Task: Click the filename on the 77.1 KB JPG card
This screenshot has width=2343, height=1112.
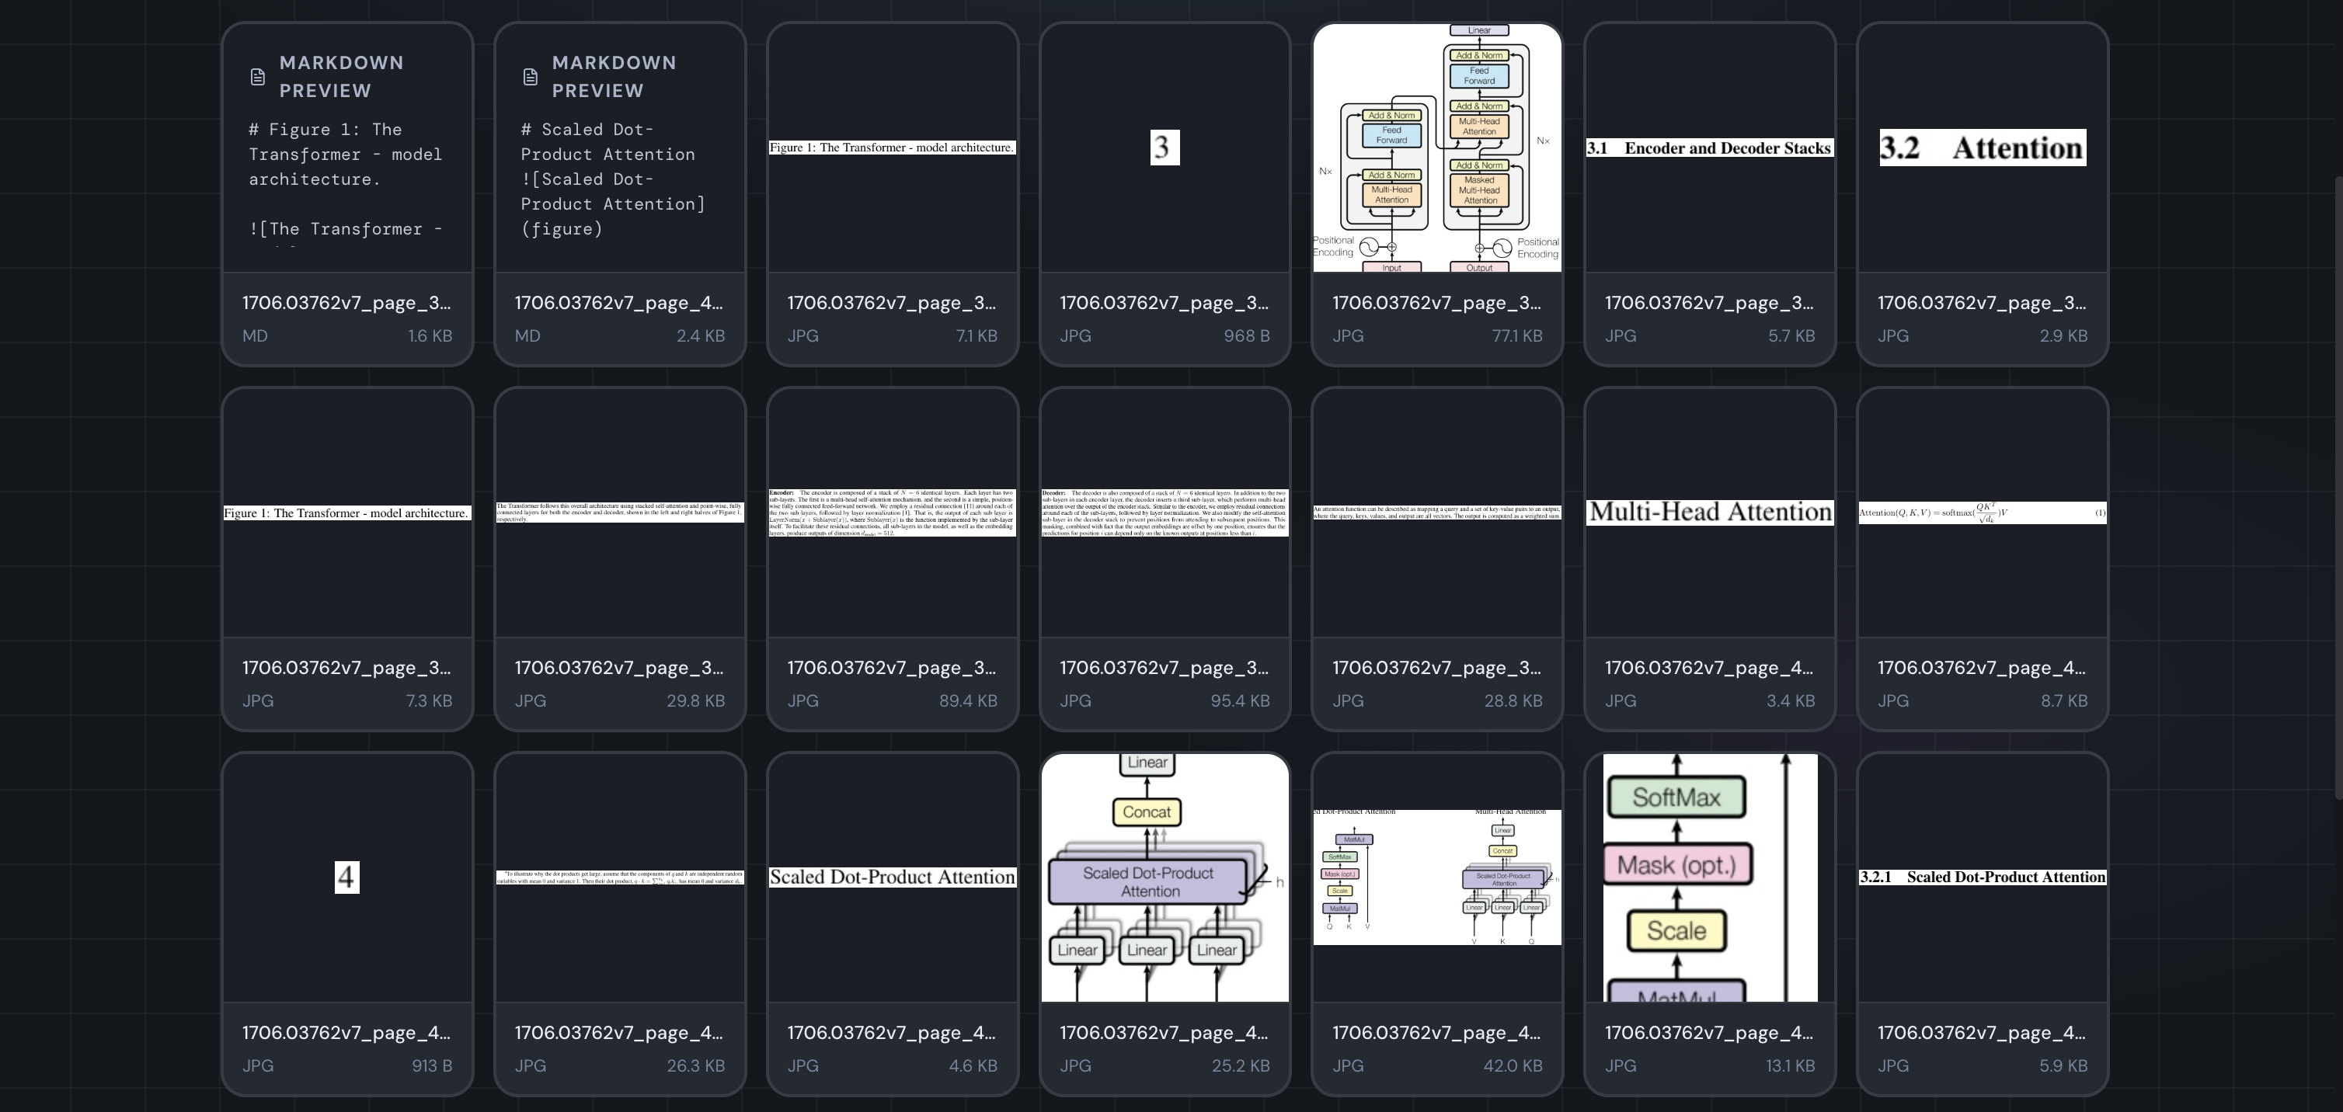Action: point(1437,303)
